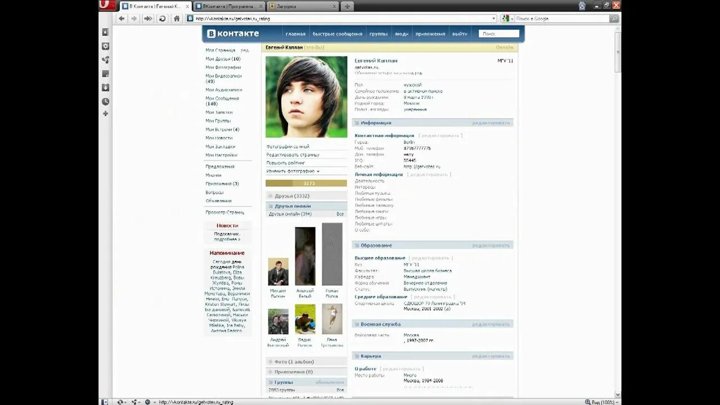Open 'Мои Настройки' in left menu
Screen dimensions: 720x405
[221, 155]
